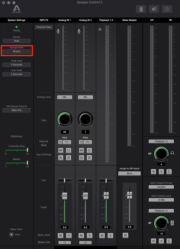Click the speaker icon beside SP knob

pyautogui.click(x=172, y=223)
